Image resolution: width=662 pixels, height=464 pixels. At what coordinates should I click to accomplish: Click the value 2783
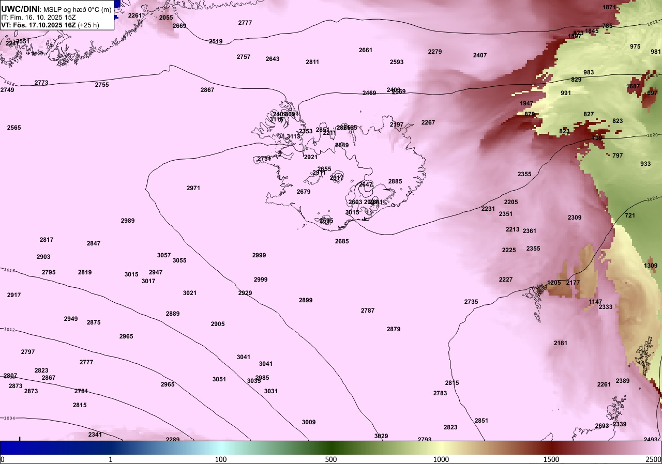(440, 393)
